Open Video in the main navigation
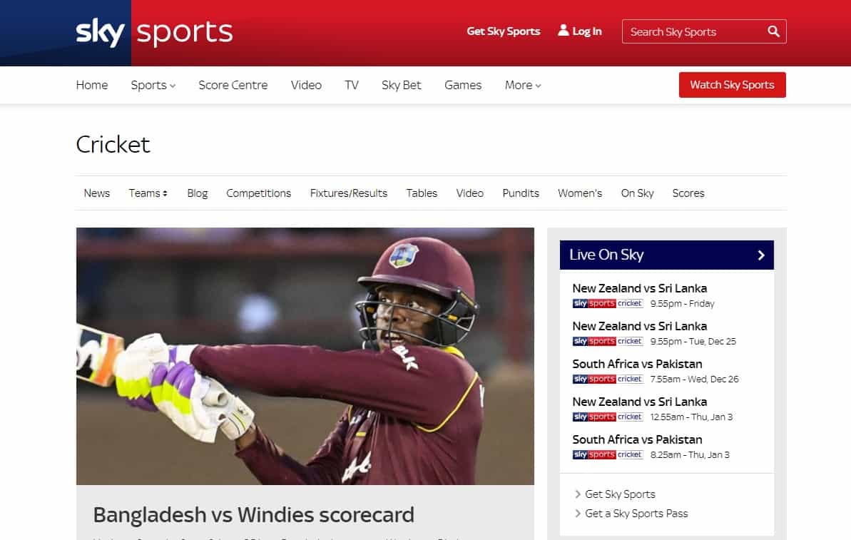The height and width of the screenshot is (540, 851). pos(306,85)
